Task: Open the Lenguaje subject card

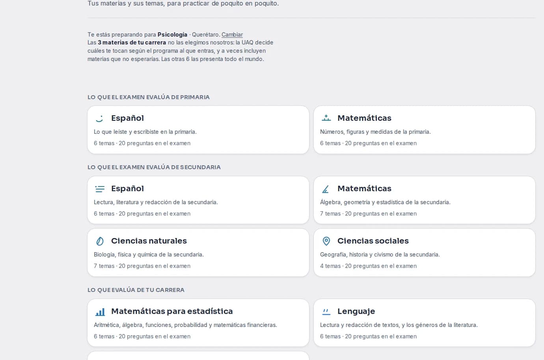Action: [x=425, y=323]
